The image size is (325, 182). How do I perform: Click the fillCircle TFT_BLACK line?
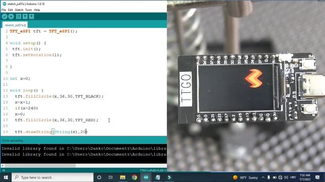[x=59, y=97]
